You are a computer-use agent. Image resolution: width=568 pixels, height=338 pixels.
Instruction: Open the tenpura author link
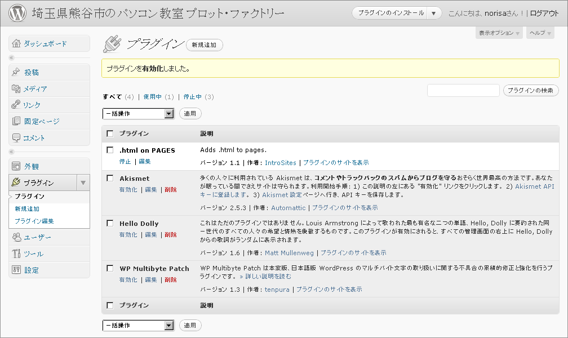click(x=277, y=289)
